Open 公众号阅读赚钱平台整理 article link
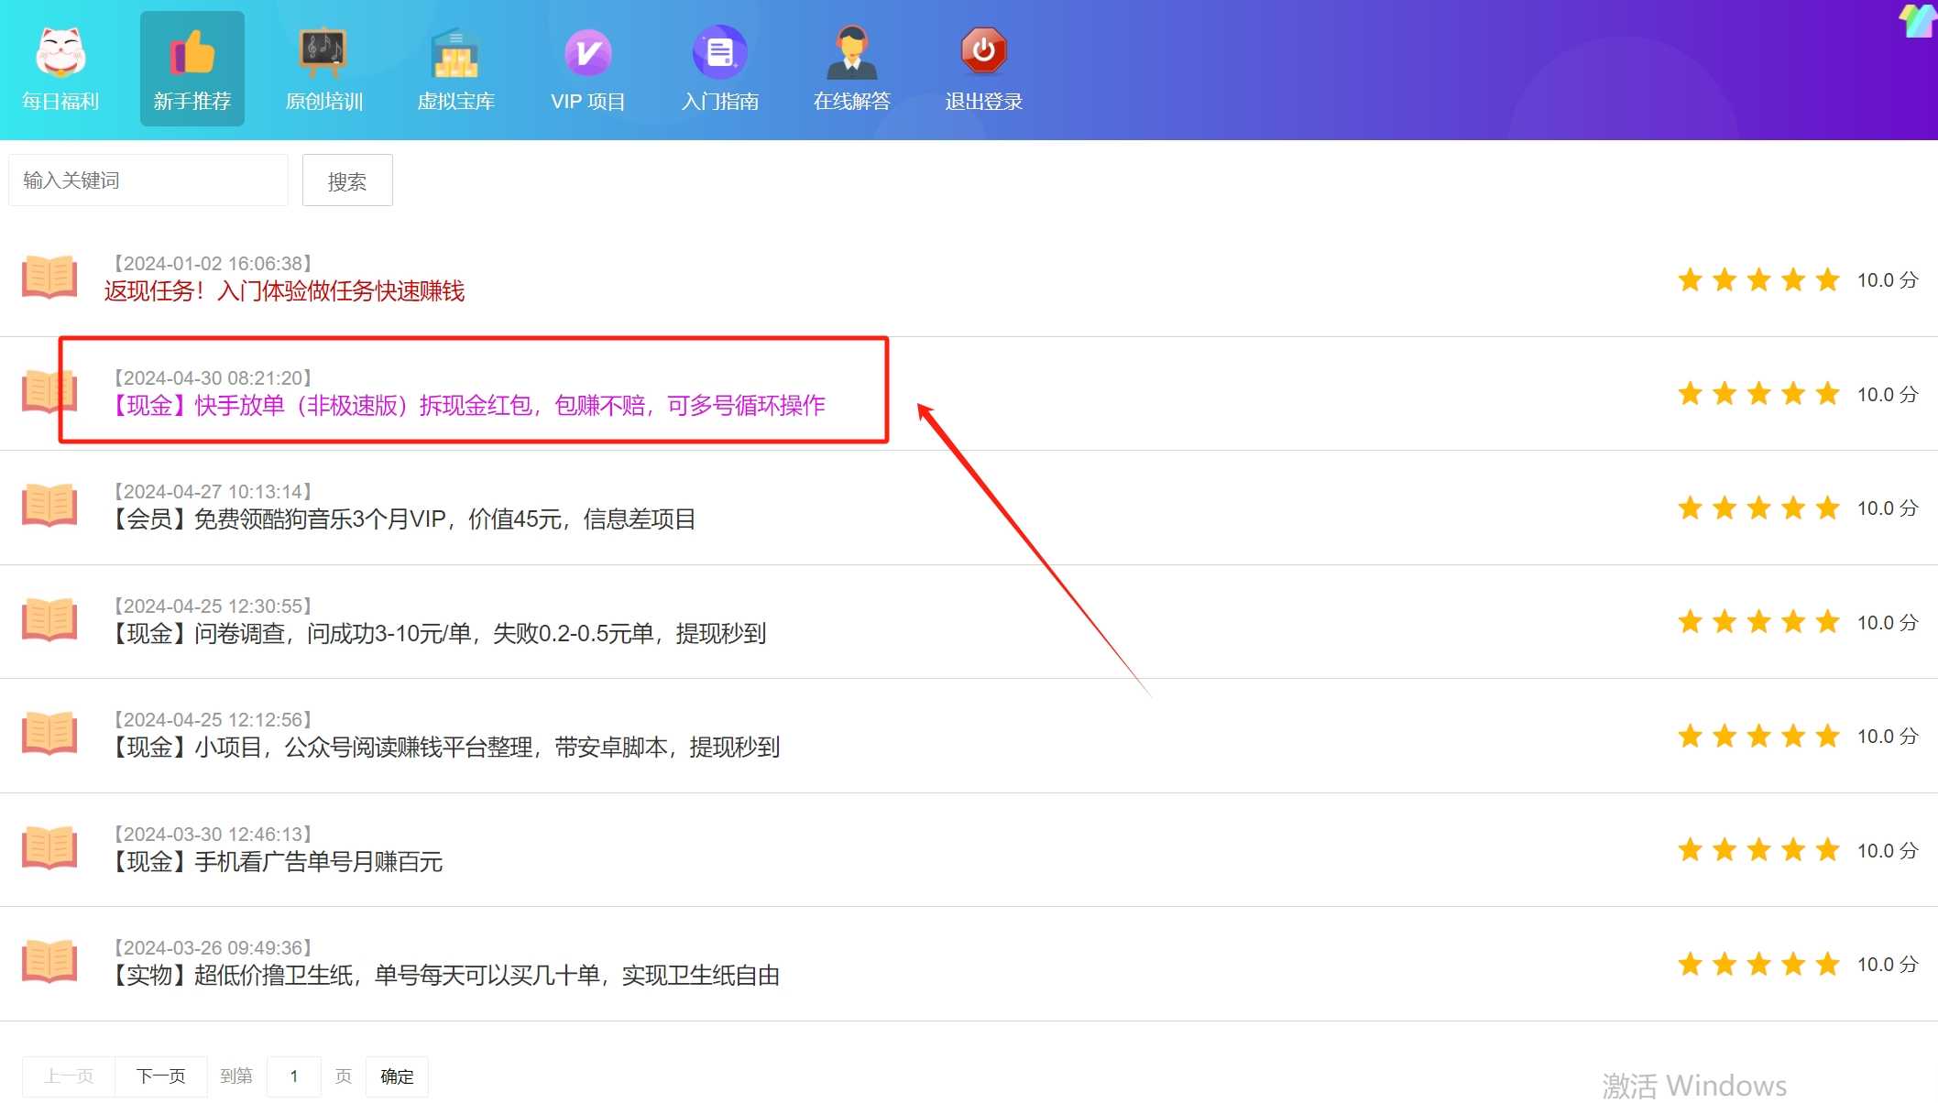Screen dimensions: 1938x1103 click(x=444, y=748)
